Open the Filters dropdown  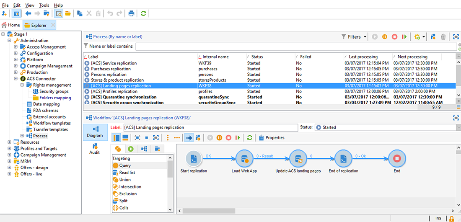[x=354, y=37]
